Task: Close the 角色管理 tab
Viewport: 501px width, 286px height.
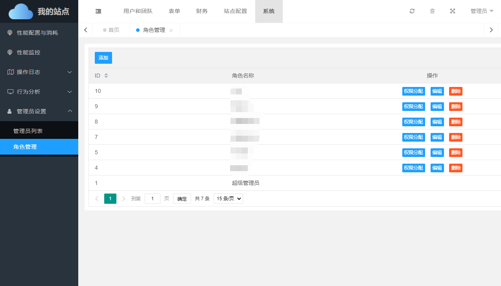Action: tap(171, 30)
